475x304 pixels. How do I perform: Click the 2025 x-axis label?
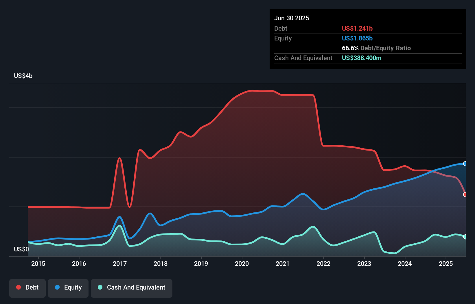(x=446, y=264)
